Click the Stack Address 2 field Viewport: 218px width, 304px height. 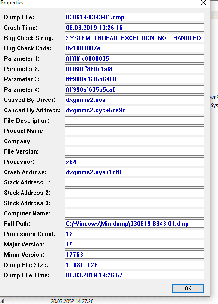pos(134,193)
